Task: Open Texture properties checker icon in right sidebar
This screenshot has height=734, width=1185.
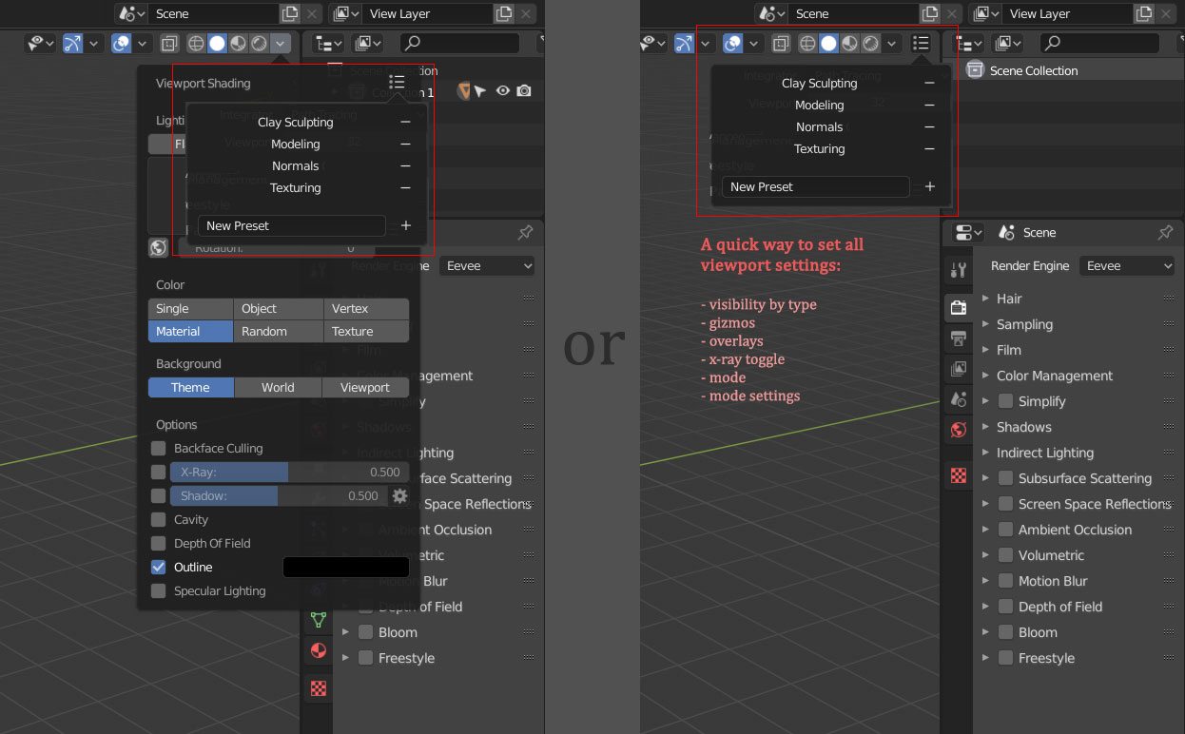Action: (959, 474)
